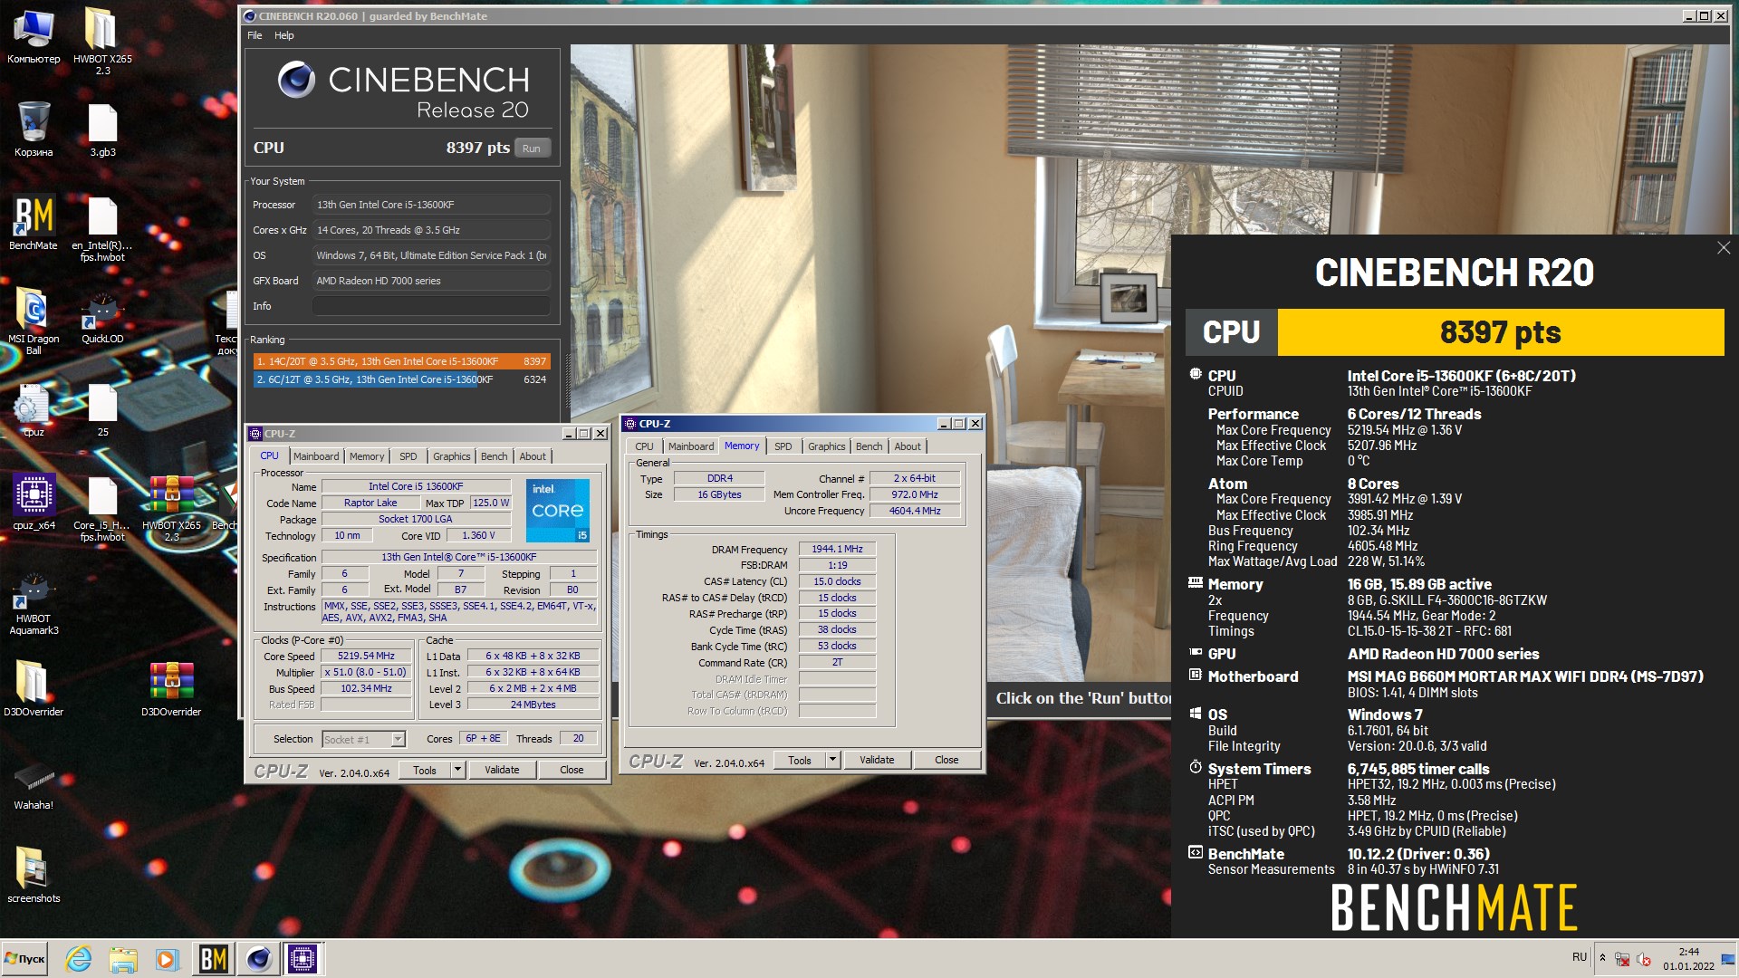Select ranking entry 14C/20T i5-13600KF
1739x978 pixels.
coord(401,361)
